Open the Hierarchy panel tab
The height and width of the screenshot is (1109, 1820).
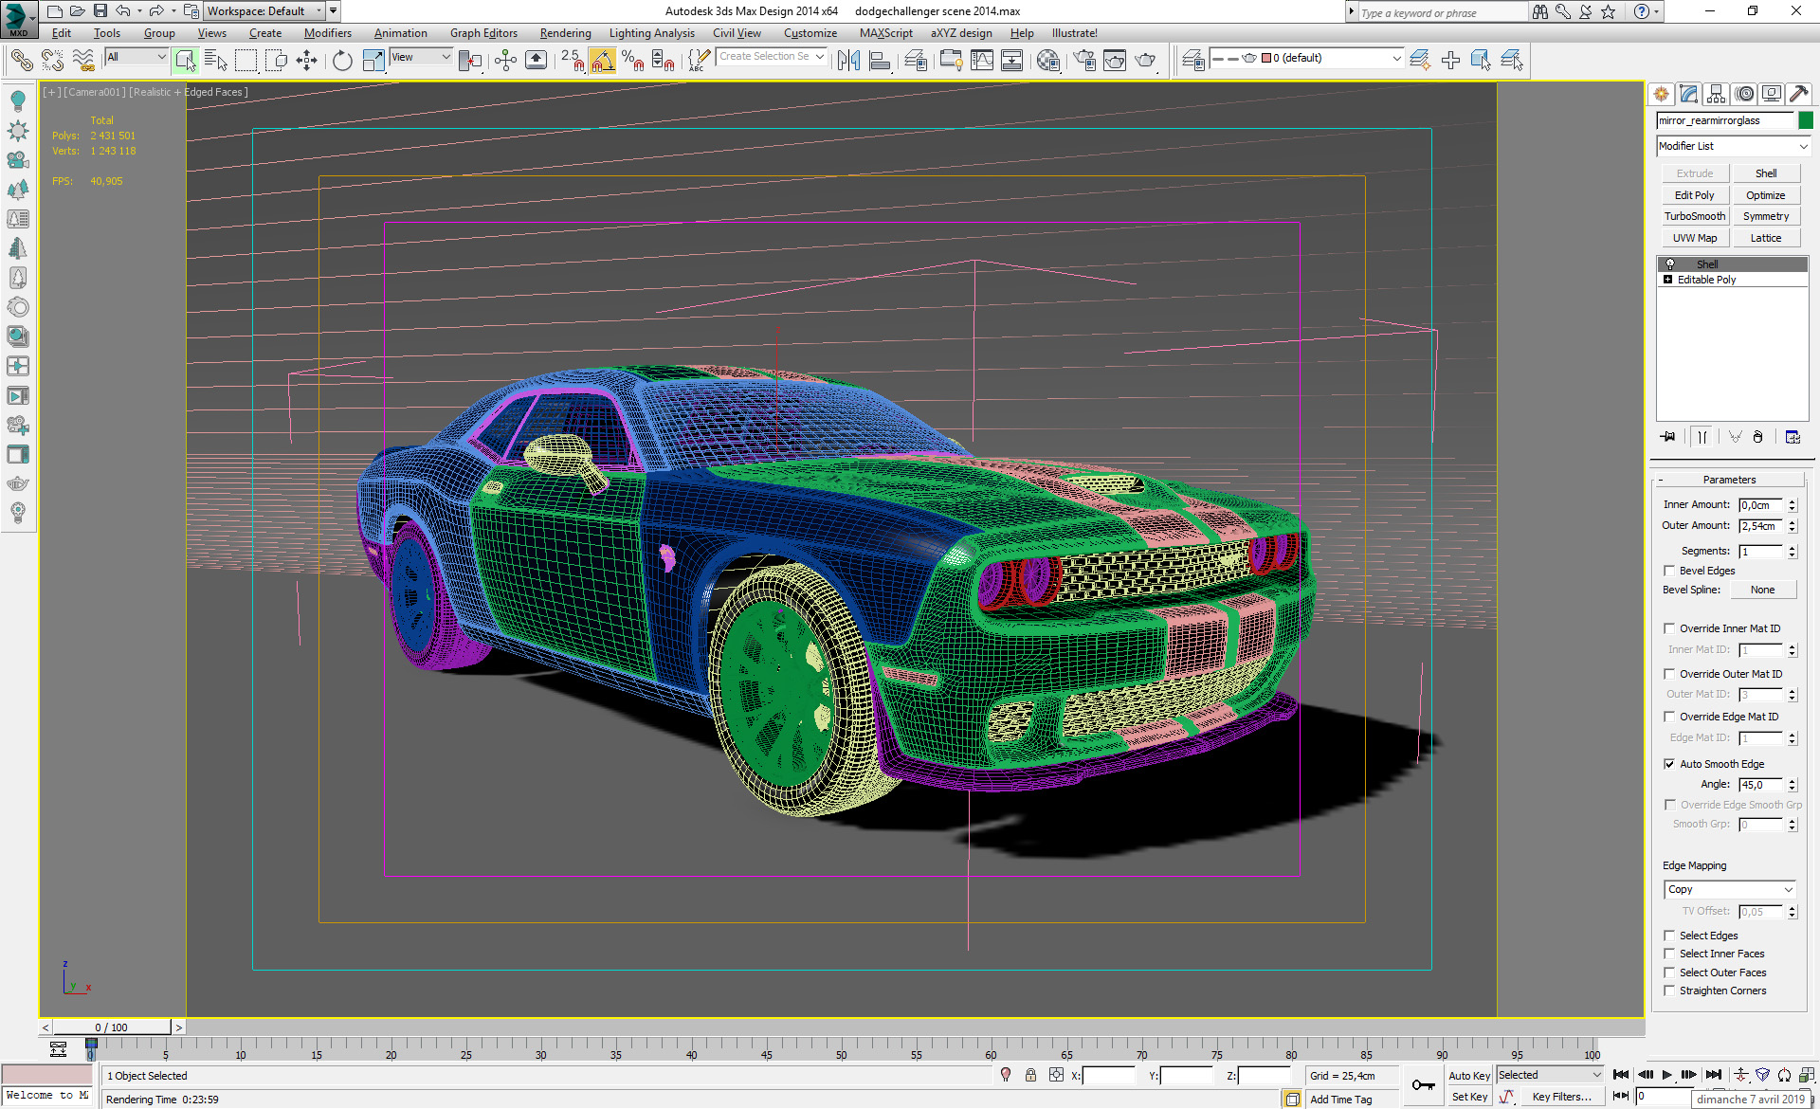coord(1716,94)
